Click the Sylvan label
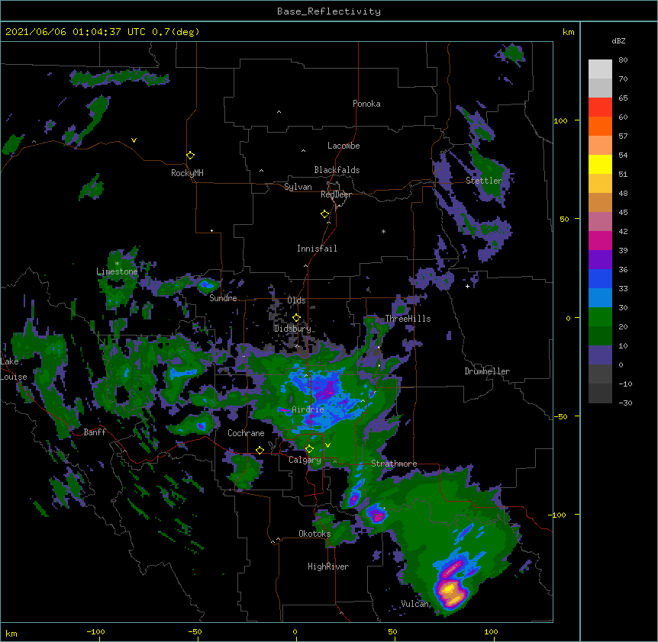The image size is (658, 642). [298, 187]
